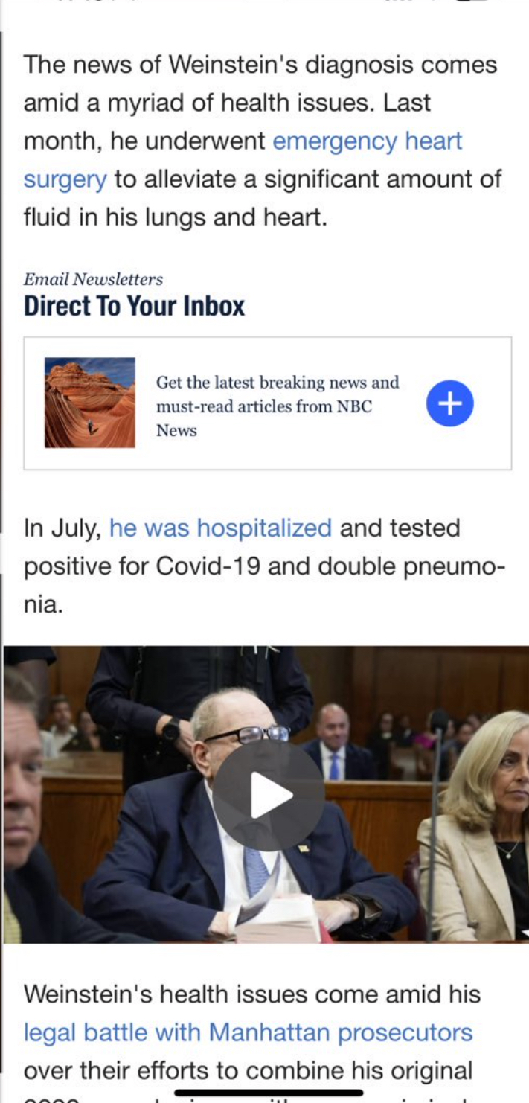Tap the man's eyeglasses in the video
Image resolution: width=529 pixels, height=1103 pixels.
(246, 735)
